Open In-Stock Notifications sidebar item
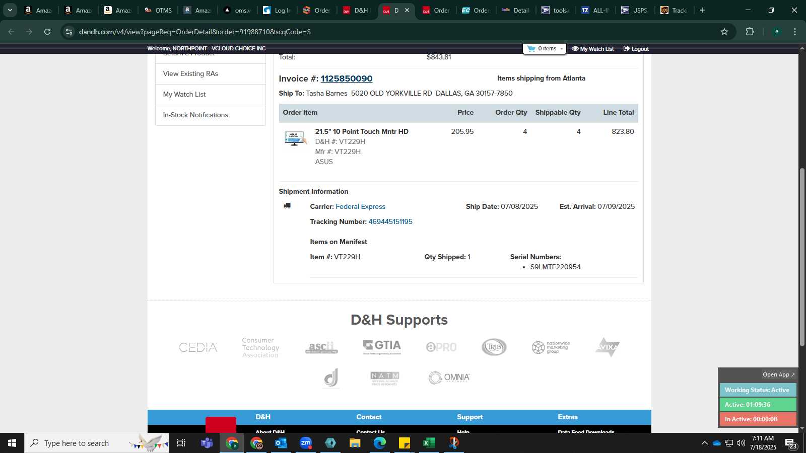 211,115
